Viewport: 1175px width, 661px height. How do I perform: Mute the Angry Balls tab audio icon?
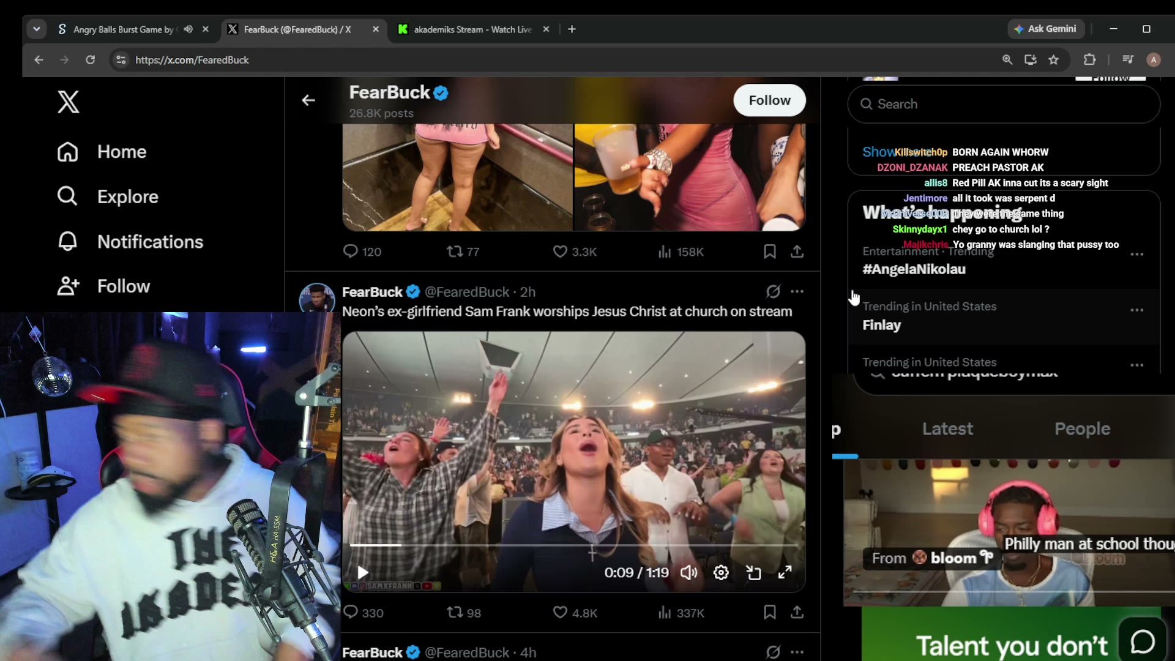pos(188,29)
